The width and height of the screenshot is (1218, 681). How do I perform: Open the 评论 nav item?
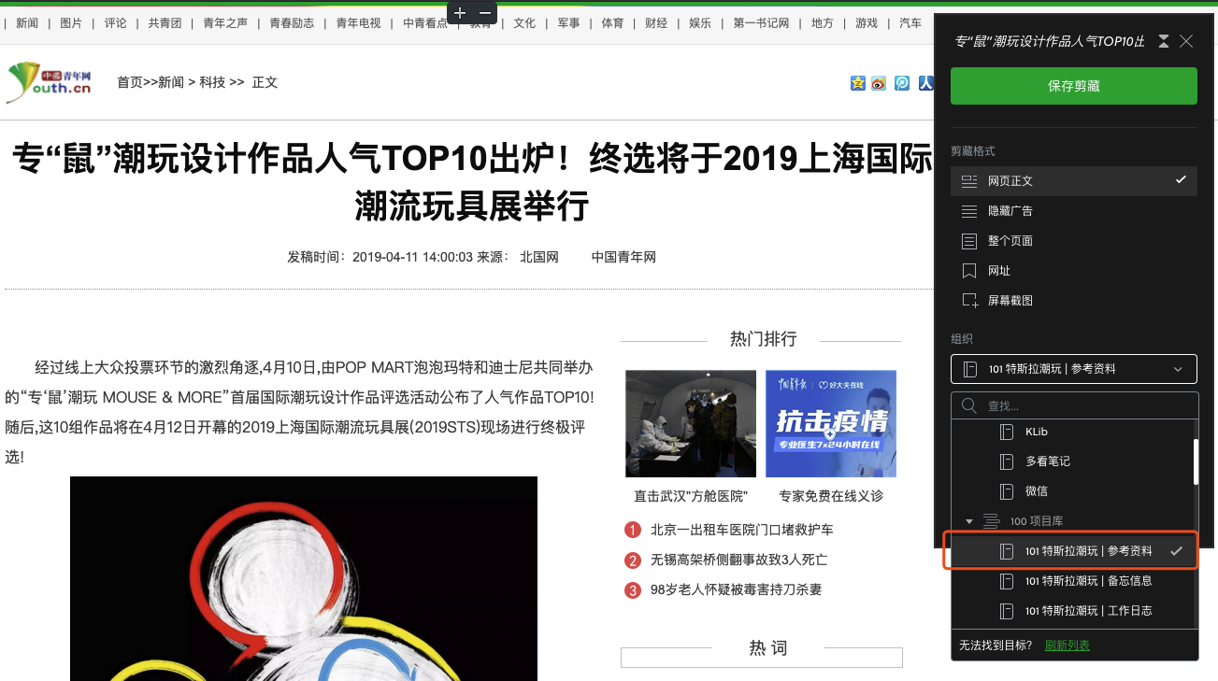coord(115,23)
